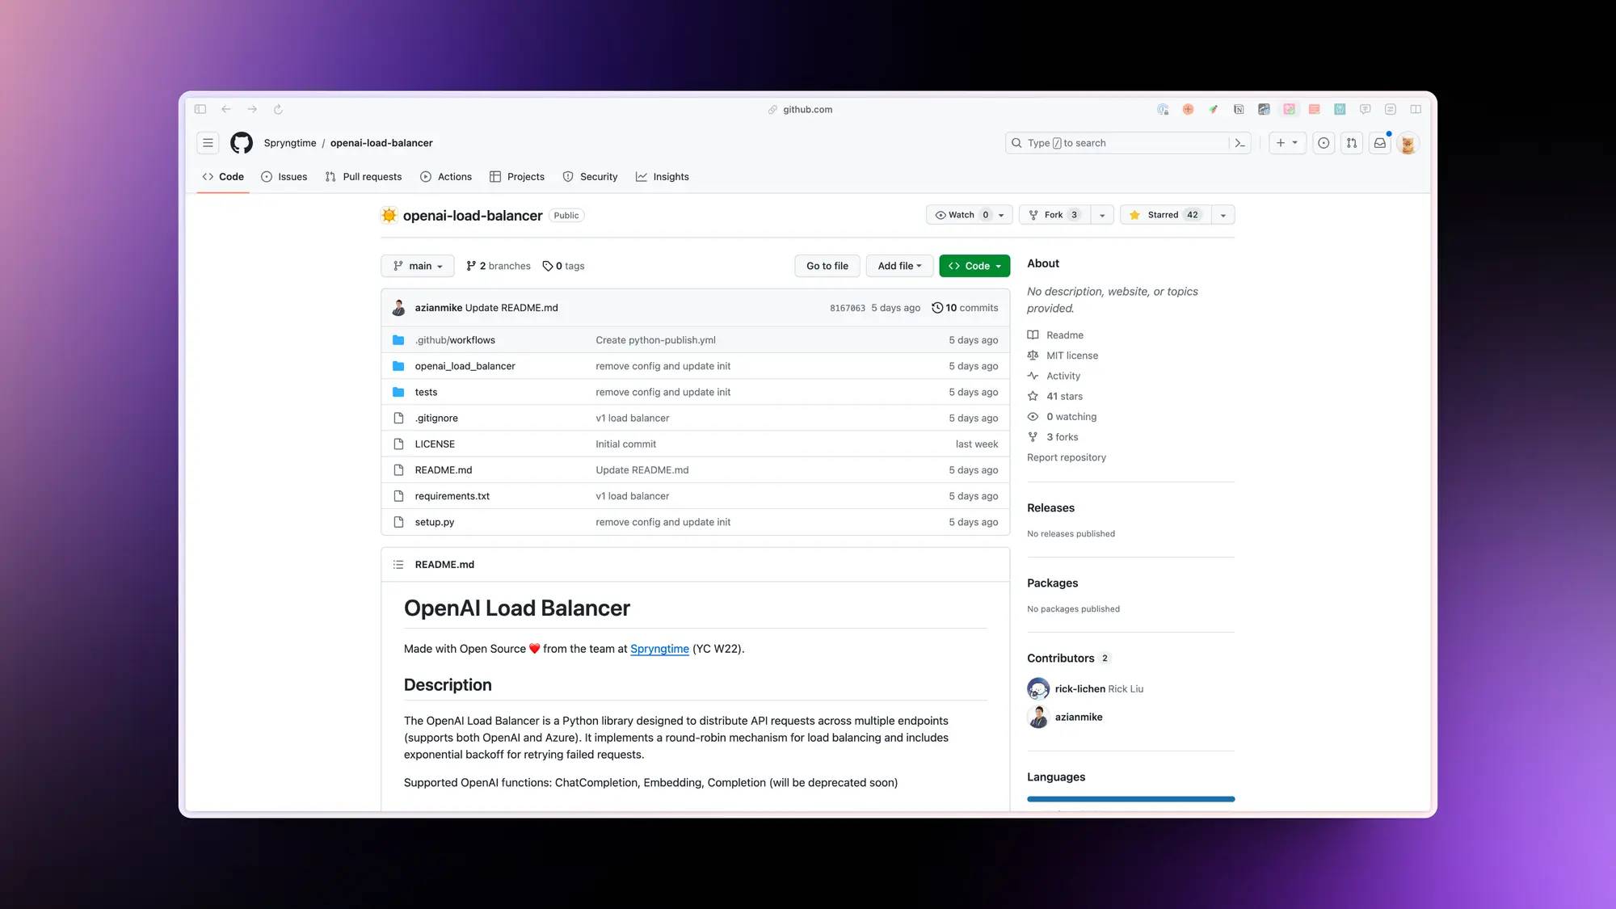Image resolution: width=1616 pixels, height=909 pixels.
Task: Click the first browser extension icon
Action: [1163, 109]
